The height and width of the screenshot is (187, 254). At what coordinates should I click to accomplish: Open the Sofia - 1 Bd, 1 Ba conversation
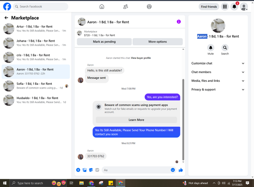coord(36,86)
